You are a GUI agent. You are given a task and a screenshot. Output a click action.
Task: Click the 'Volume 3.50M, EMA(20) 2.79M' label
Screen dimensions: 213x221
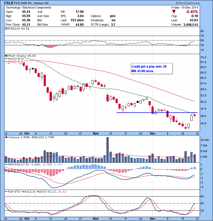tap(31, 137)
